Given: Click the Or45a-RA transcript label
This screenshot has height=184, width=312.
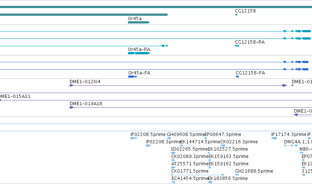Looking at the screenshot, I should pos(139,49).
